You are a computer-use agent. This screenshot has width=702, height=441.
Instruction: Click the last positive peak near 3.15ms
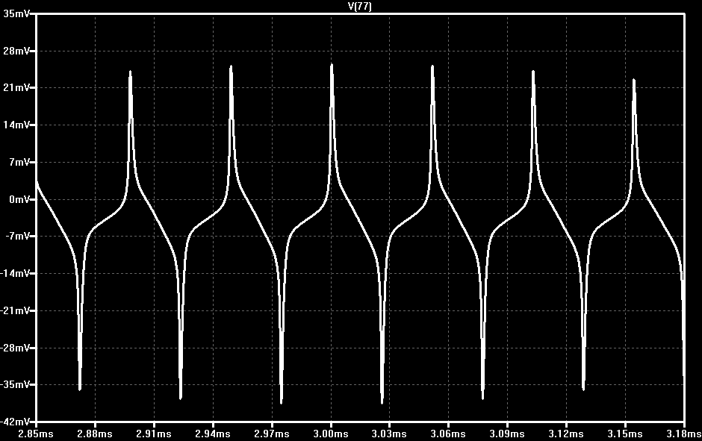tap(634, 80)
